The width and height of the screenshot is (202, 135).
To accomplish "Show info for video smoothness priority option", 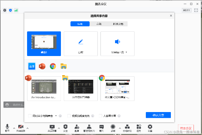I will tap(93, 116).
